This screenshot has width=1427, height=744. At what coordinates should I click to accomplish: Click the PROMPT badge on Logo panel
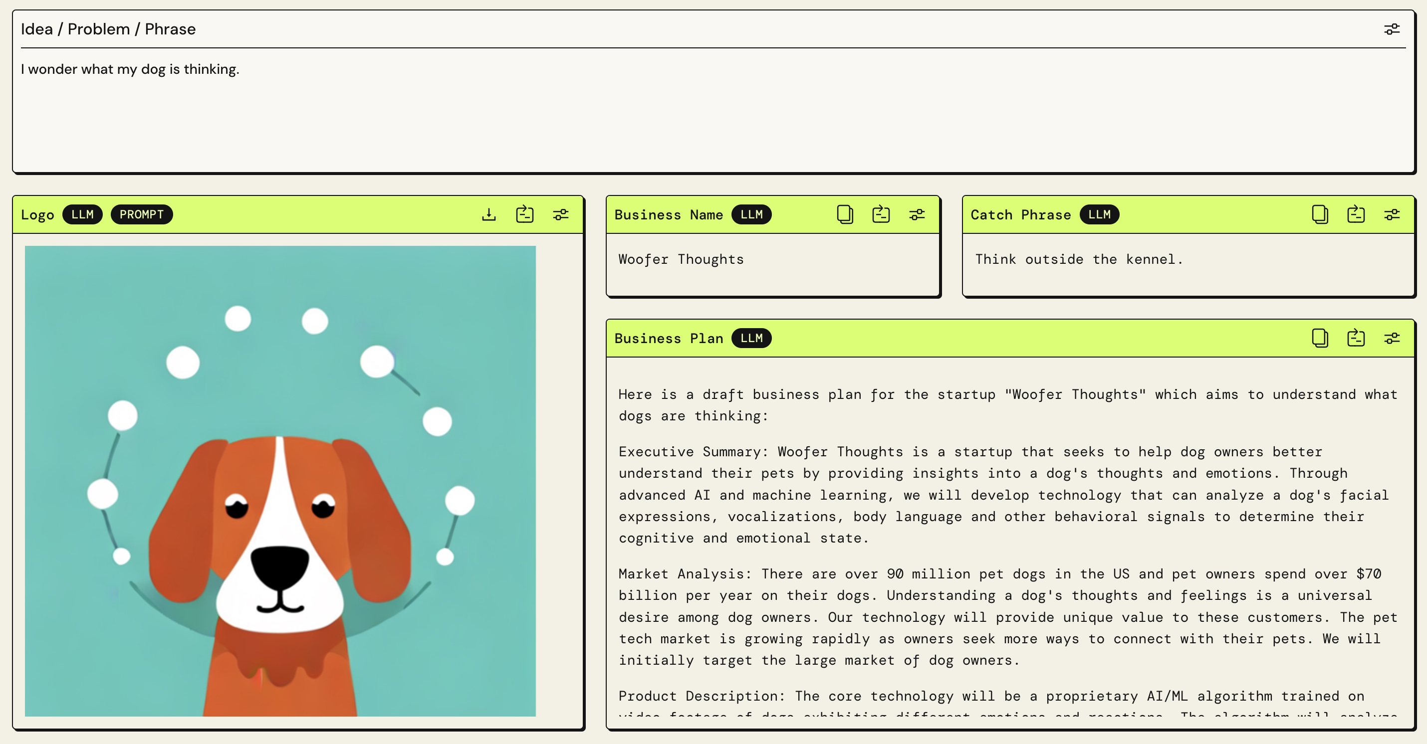141,214
